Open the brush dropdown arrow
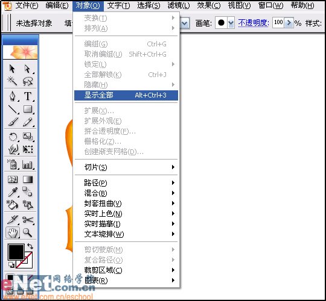The width and height of the screenshot is (326, 301). [x=231, y=23]
